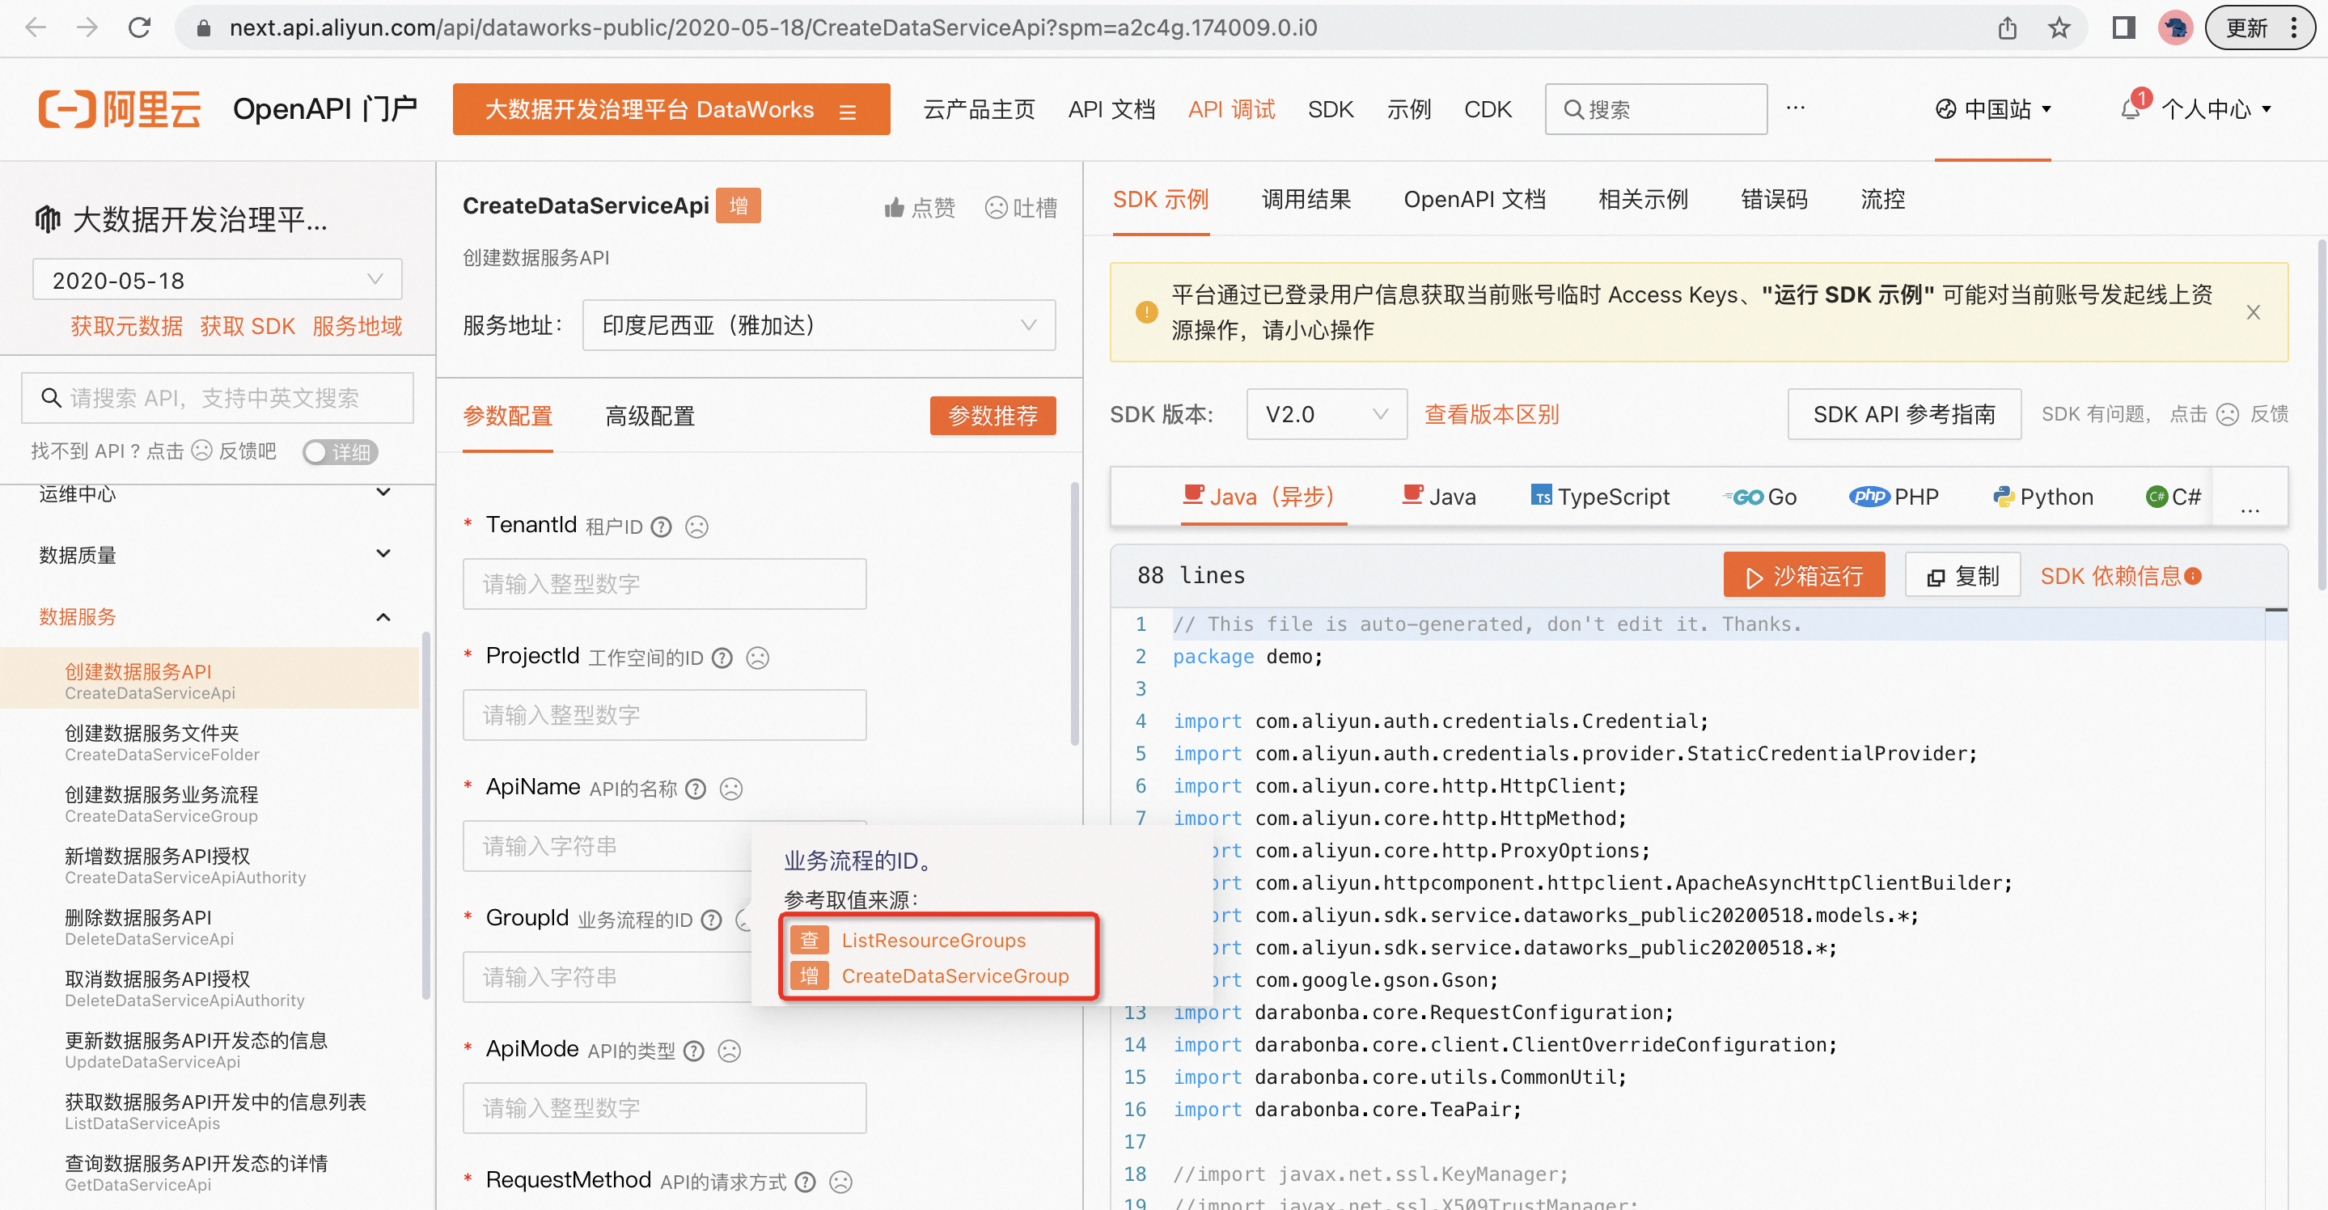Viewport: 2328px width, 1210px height.
Task: Open the 中国站 site dropdown
Action: coord(1994,109)
